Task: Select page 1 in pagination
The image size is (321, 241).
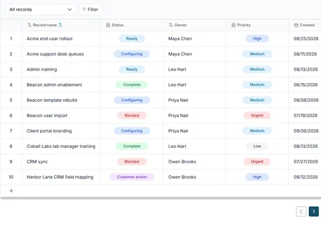Action: 314,212
